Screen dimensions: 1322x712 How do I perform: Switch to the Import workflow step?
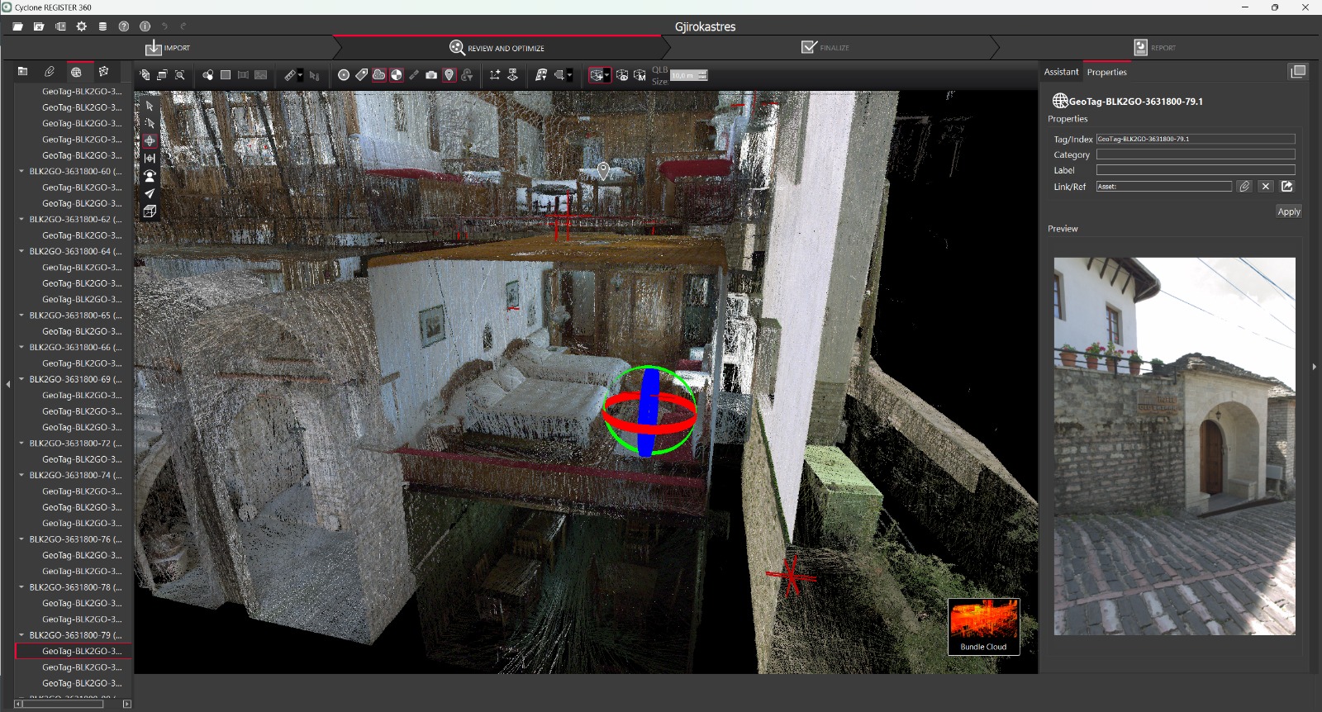168,48
